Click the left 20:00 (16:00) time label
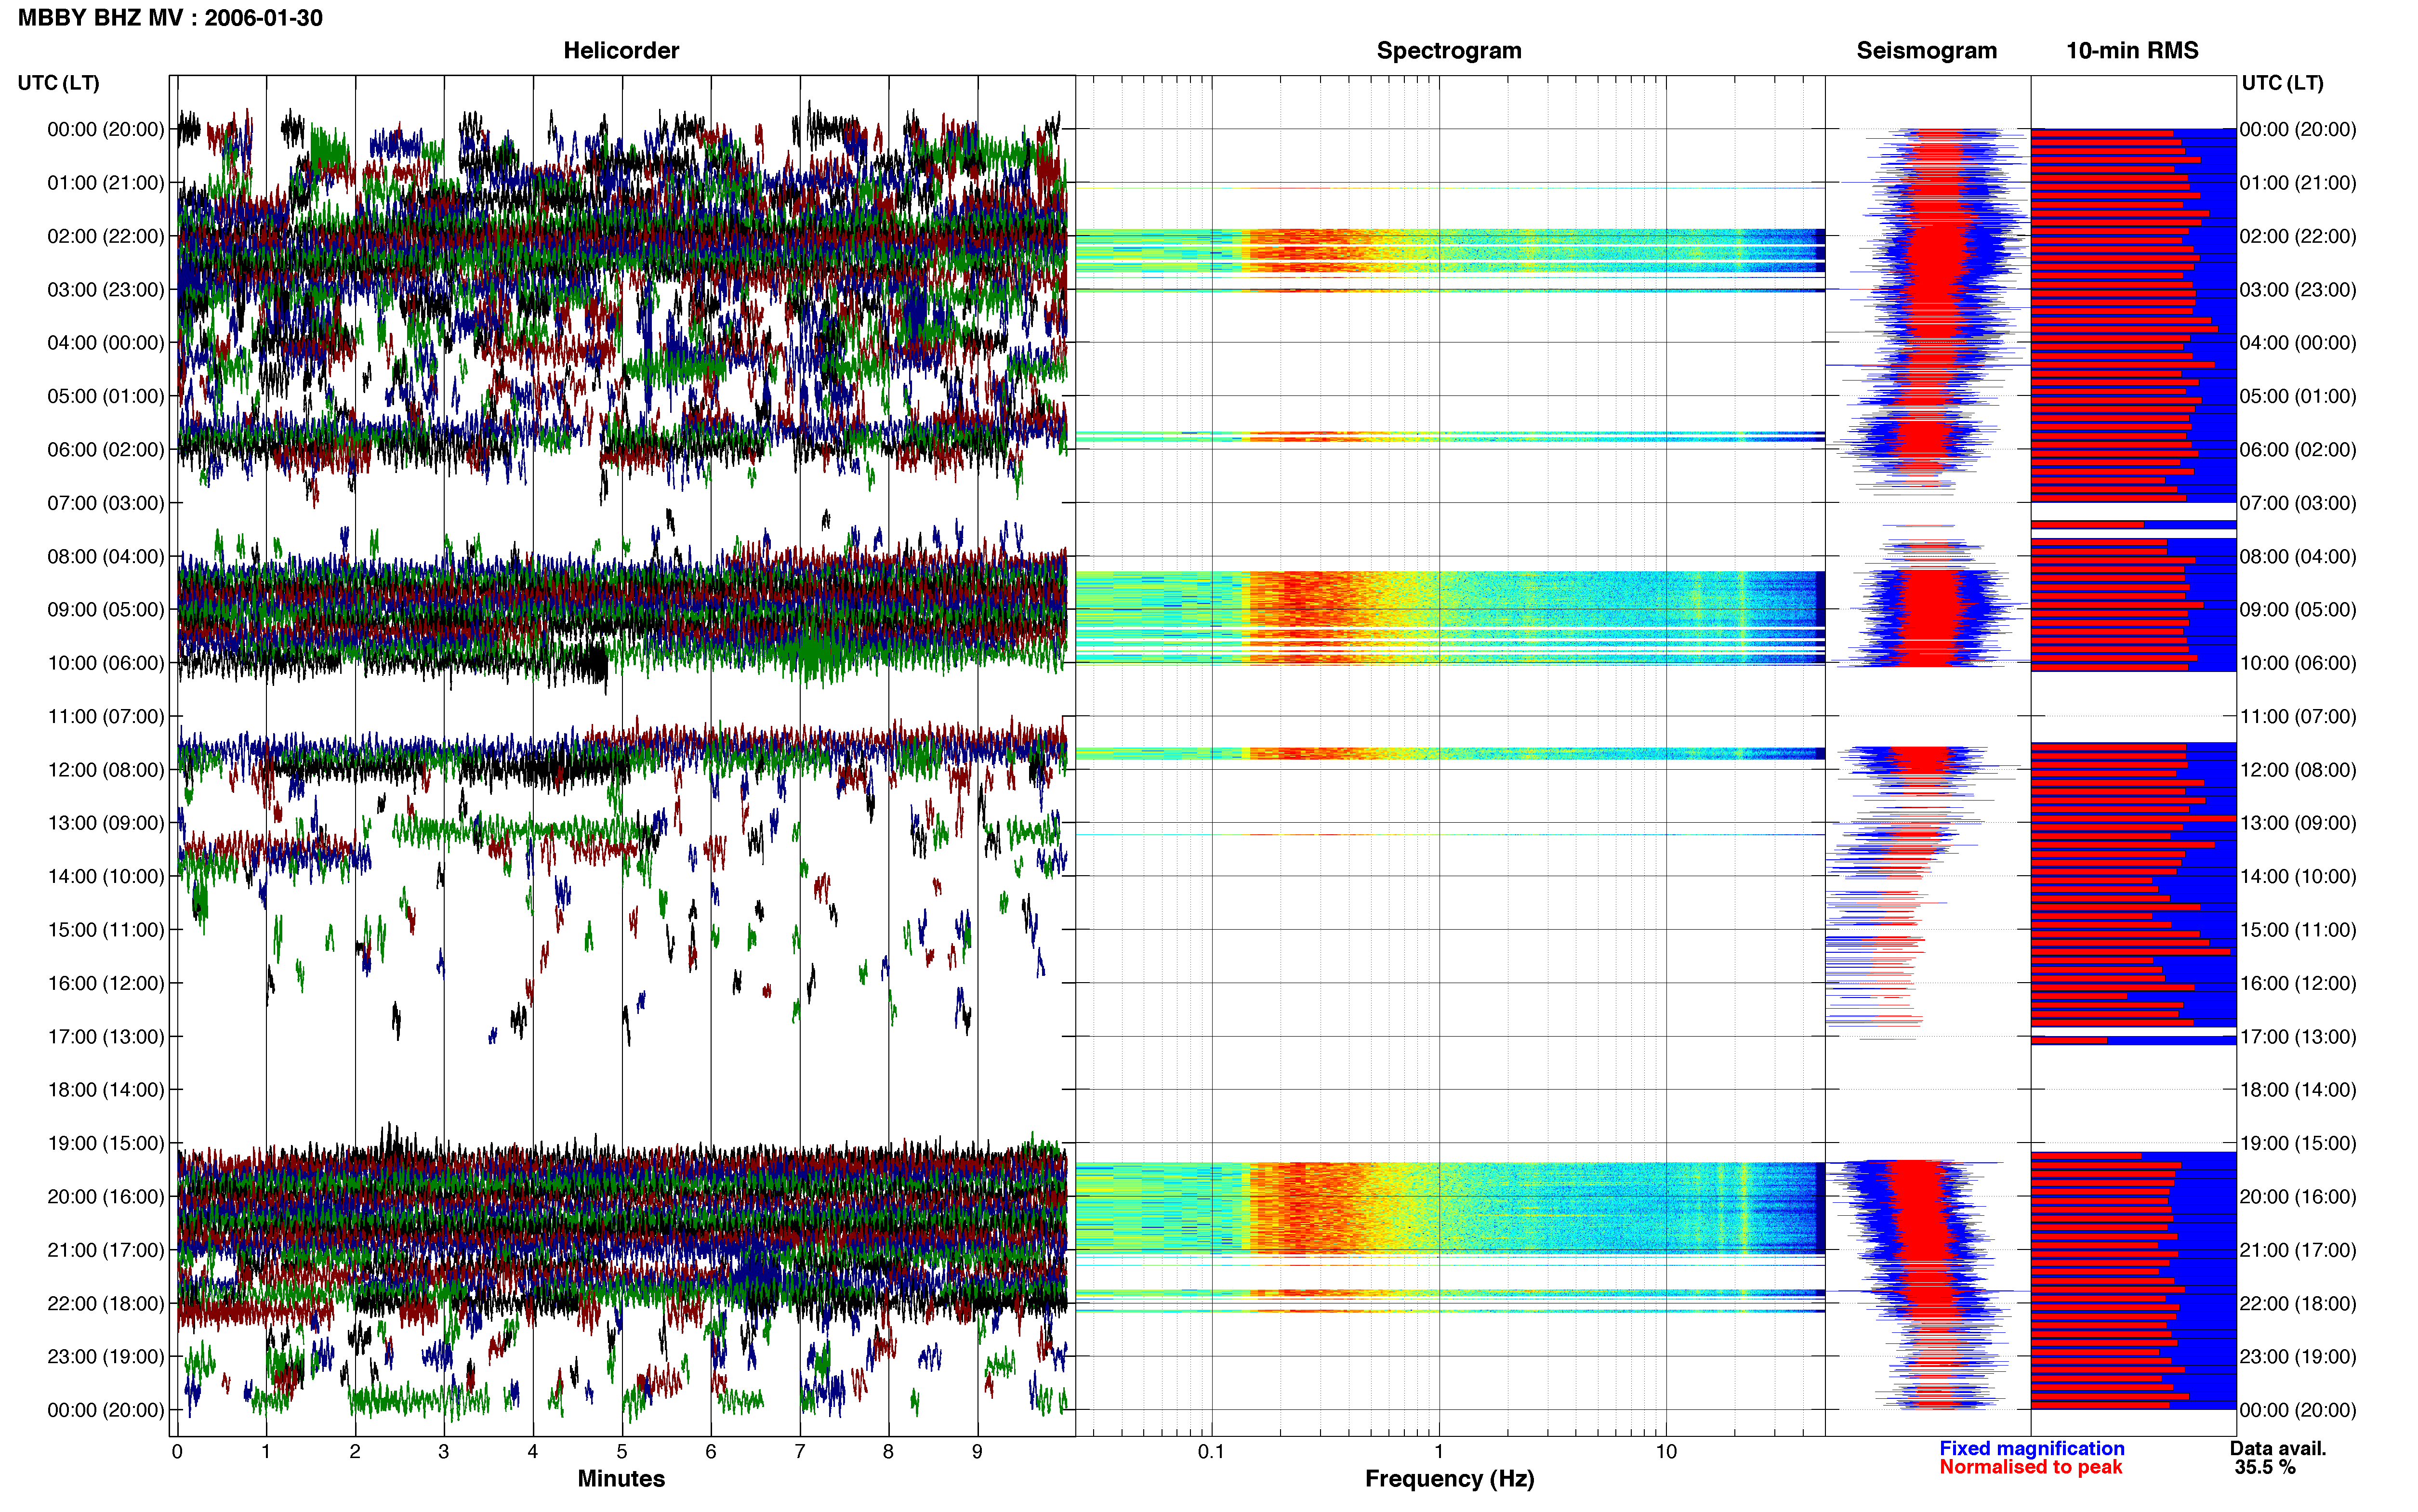The height and width of the screenshot is (1512, 2418). [x=106, y=1197]
